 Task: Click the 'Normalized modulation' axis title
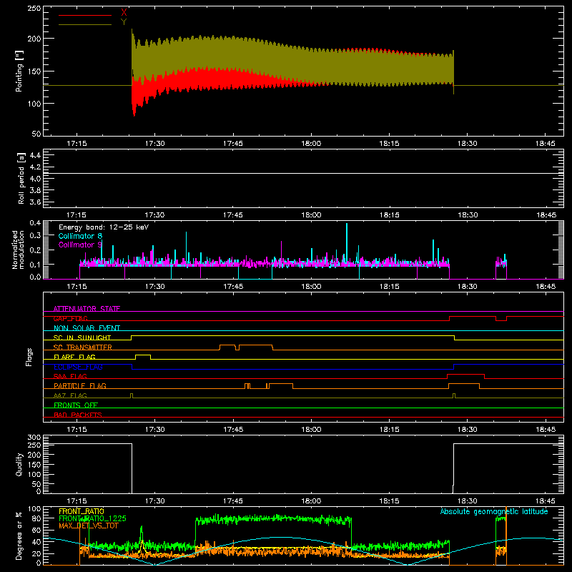[x=18, y=250]
